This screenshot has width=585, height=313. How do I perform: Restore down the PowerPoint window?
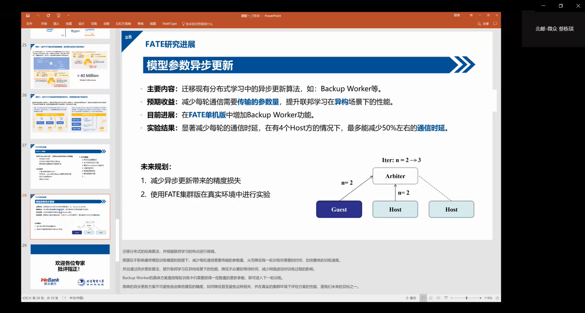[x=488, y=15]
